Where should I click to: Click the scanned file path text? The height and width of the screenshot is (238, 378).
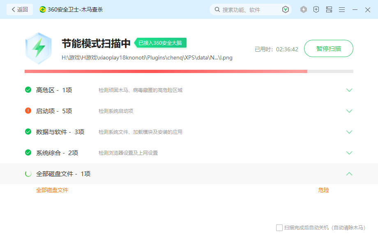(x=147, y=58)
